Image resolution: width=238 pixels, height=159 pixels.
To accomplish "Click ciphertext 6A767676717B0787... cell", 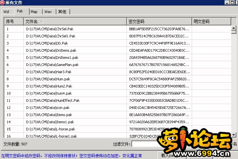I will pos(159,65).
